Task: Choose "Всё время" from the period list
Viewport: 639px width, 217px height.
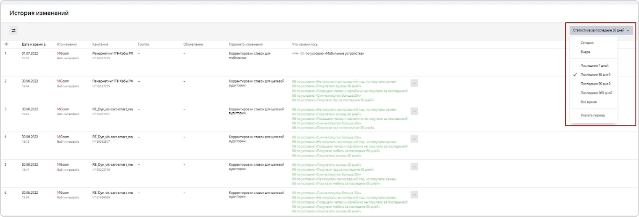Action: 589,102
